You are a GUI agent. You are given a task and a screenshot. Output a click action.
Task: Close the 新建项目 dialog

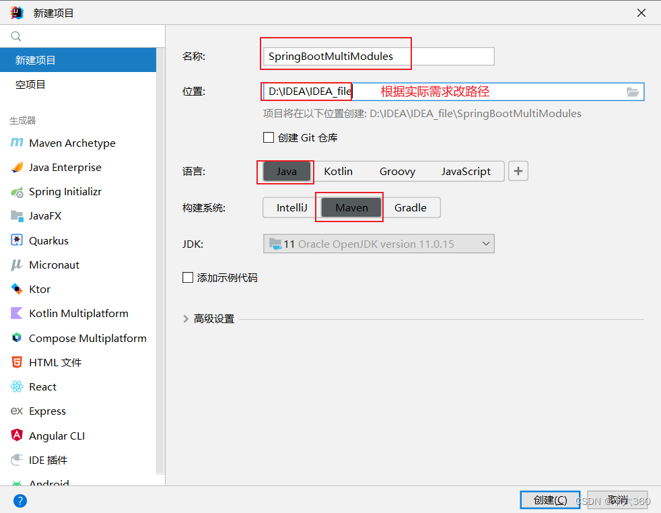641,13
